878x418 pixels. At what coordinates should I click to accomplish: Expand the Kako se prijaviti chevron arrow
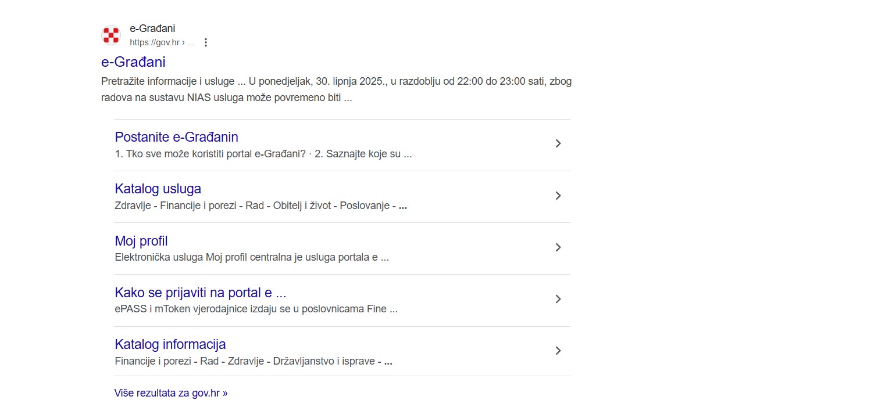click(558, 299)
